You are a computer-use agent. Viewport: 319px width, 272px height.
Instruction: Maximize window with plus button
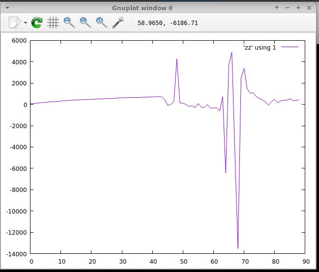[x=298, y=8]
